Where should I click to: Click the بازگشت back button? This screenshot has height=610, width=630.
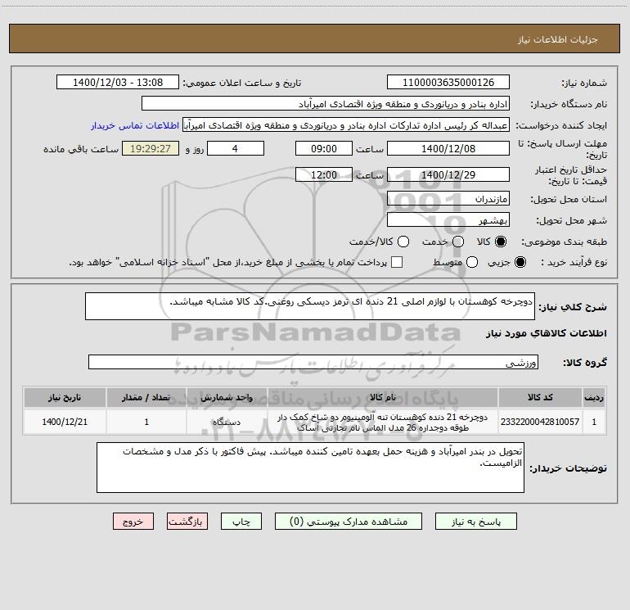point(187,521)
